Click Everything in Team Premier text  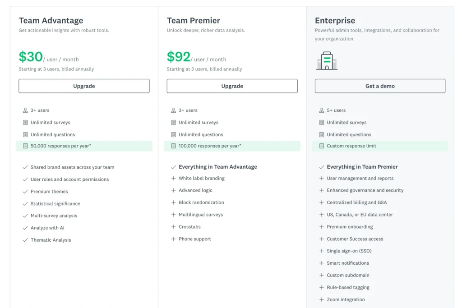pos(362,167)
